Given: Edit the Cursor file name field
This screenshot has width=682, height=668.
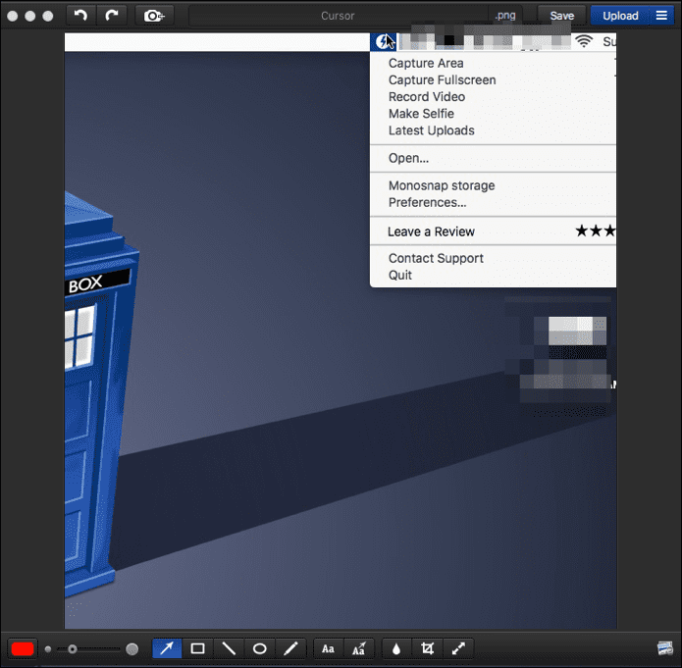Looking at the screenshot, I should [338, 16].
